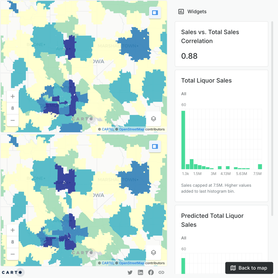Click the All label under Predicted Total Liquor Sales
The width and height of the screenshot is (278, 278).
point(184,238)
